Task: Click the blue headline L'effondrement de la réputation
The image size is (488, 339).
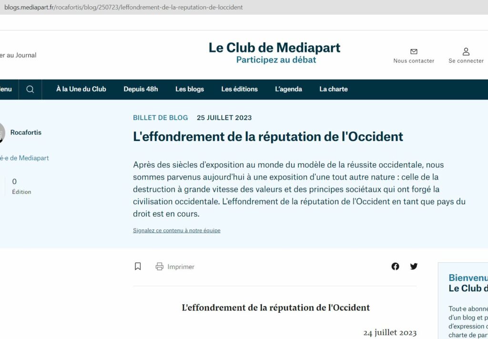Action: [268, 137]
